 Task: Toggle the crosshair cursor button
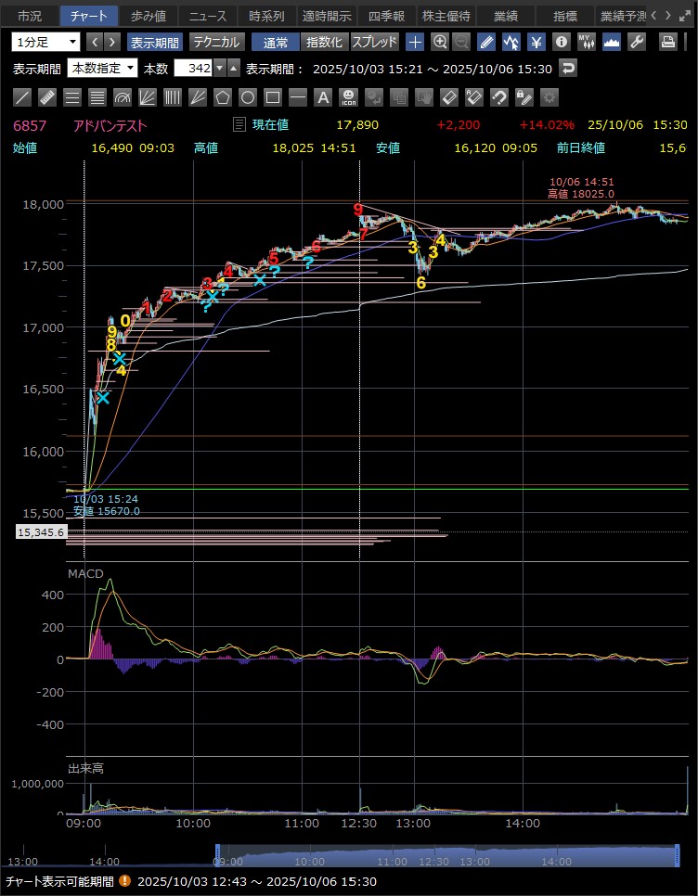[415, 42]
